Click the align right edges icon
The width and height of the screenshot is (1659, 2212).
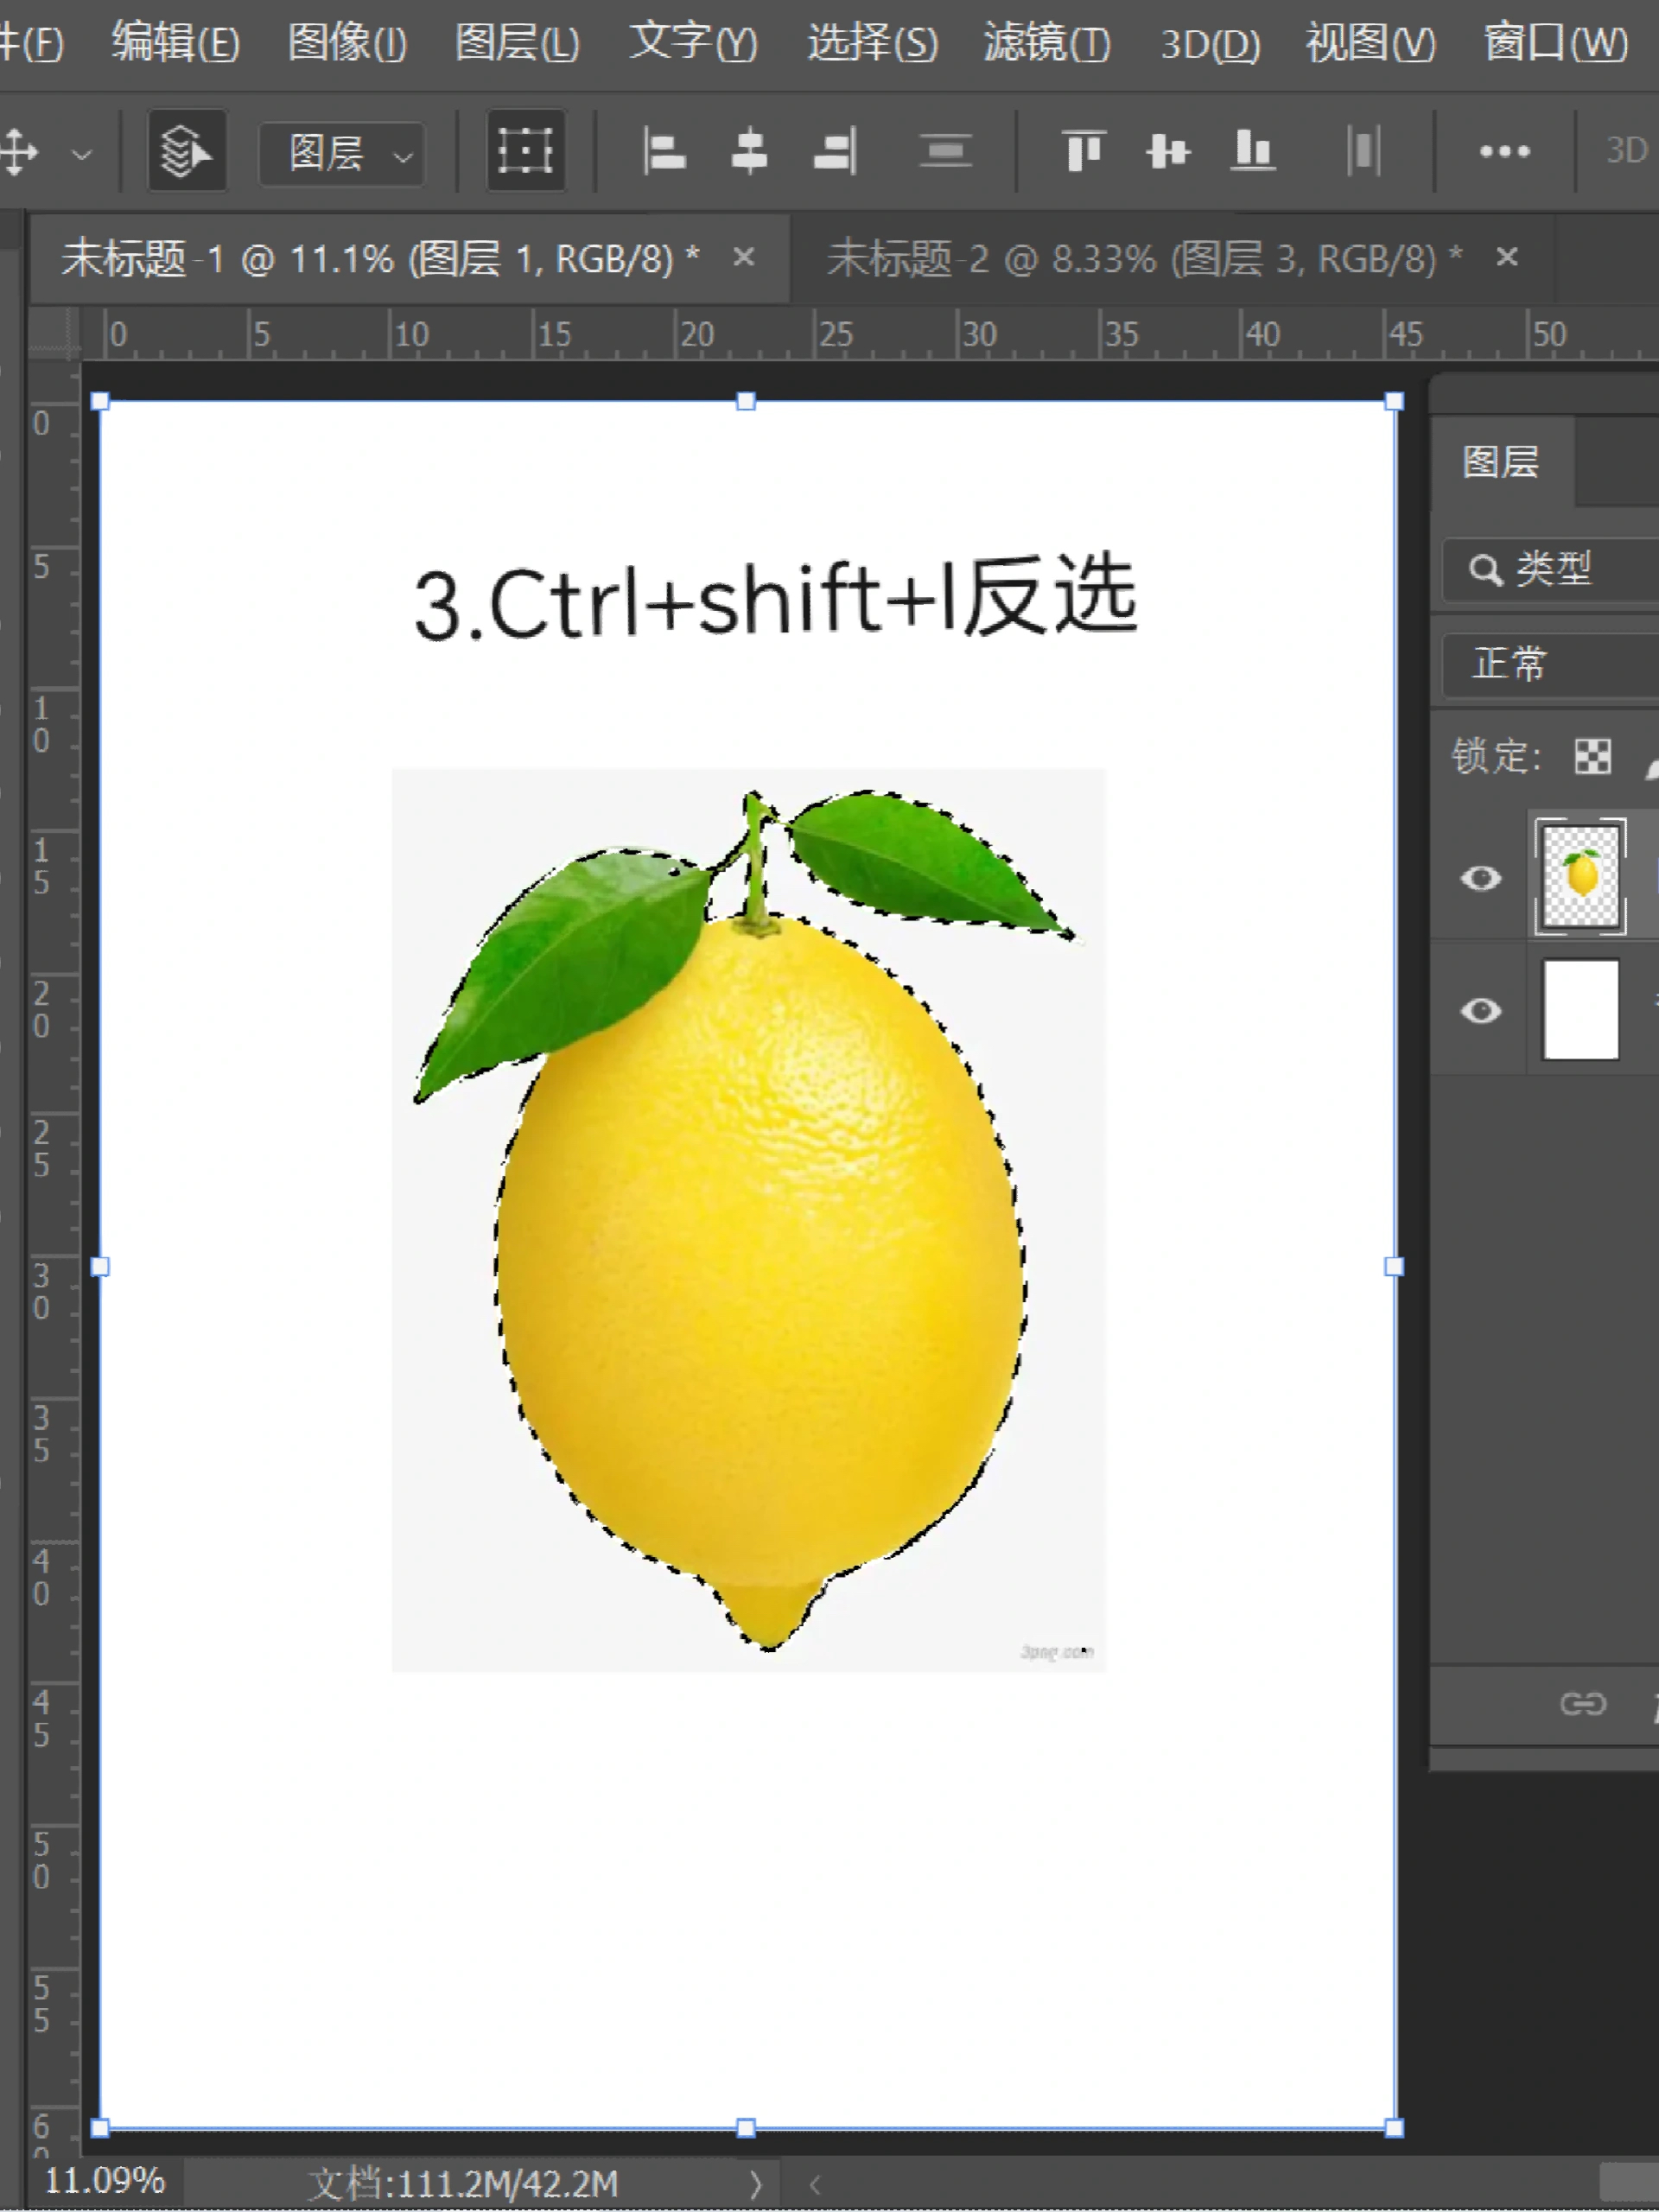(833, 150)
